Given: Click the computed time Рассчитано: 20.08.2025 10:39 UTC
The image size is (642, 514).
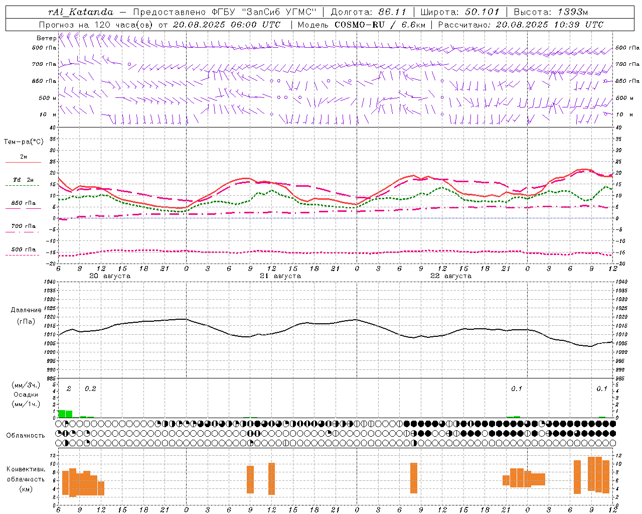Looking at the screenshot, I should point(521,25).
